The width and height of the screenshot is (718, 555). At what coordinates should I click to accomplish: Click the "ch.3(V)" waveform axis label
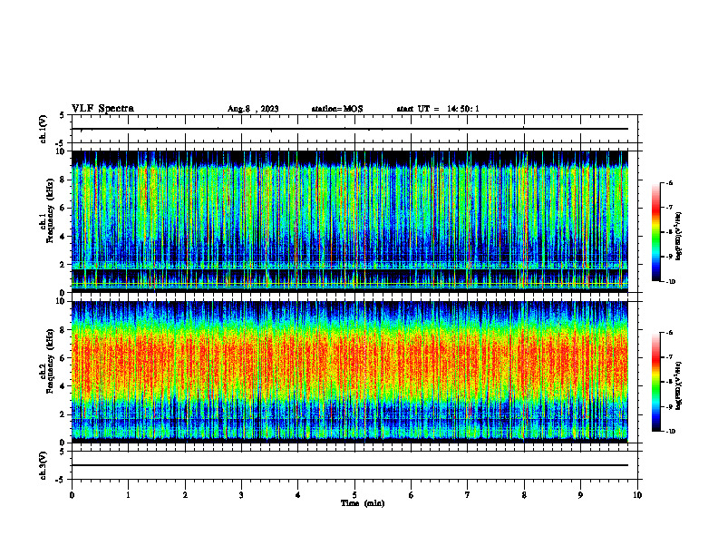[x=44, y=465]
